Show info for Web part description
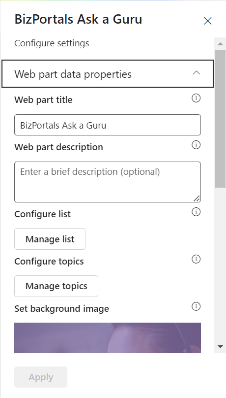 (x=196, y=145)
